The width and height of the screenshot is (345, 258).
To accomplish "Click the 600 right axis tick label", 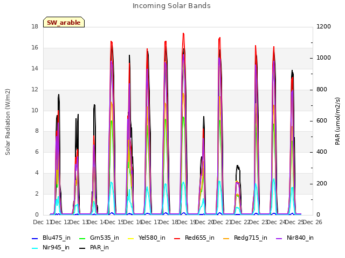I will point(322,121).
